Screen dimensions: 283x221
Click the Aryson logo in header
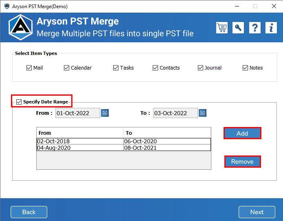point(21,27)
